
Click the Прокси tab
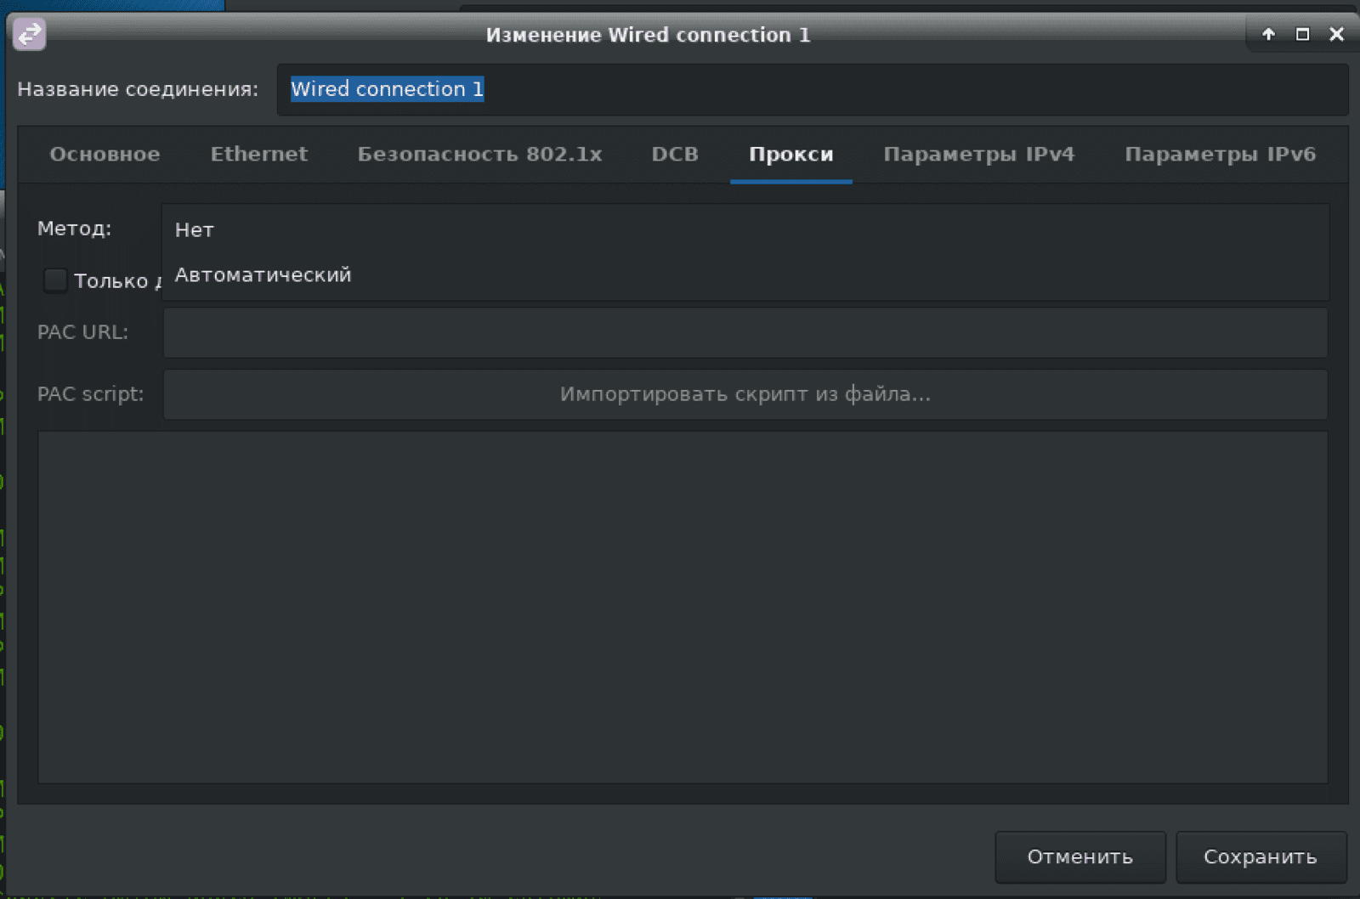point(790,155)
